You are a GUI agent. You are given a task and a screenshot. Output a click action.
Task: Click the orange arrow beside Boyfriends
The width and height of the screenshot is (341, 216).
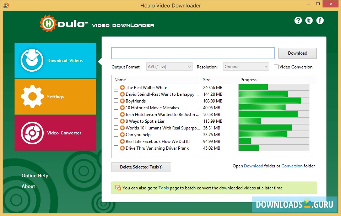122,101
